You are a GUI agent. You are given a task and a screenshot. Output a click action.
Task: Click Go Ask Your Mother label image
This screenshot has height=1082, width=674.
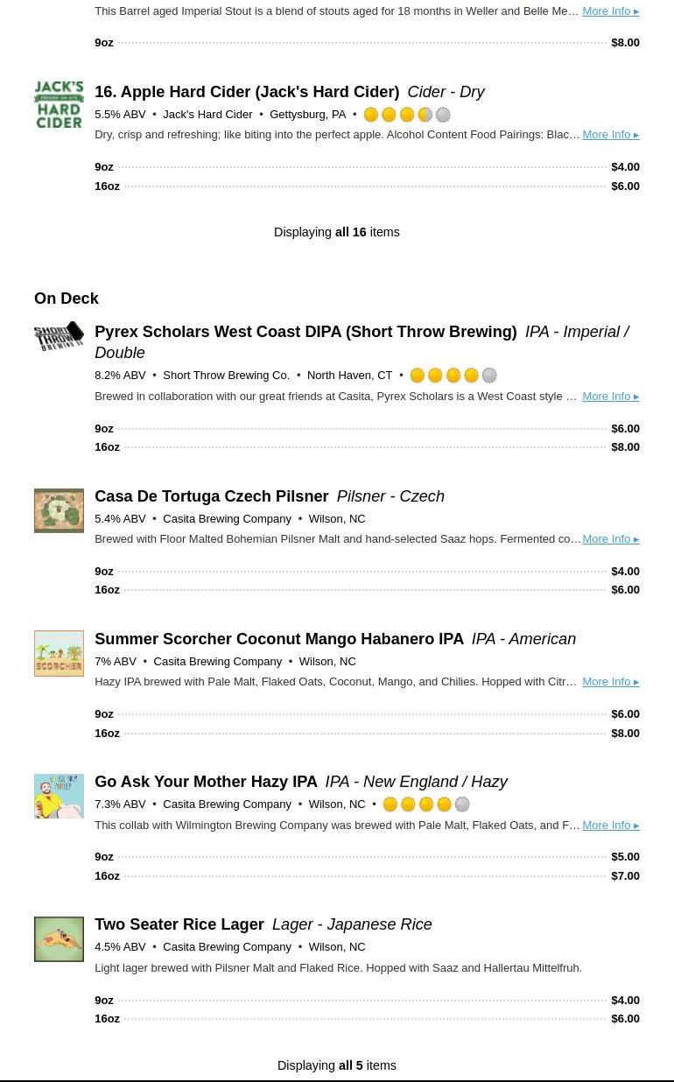[x=59, y=796]
